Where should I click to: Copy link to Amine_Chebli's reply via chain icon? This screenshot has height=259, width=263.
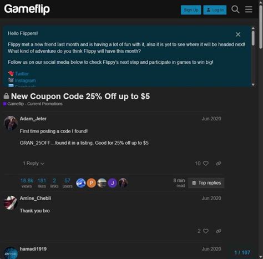(x=219, y=231)
